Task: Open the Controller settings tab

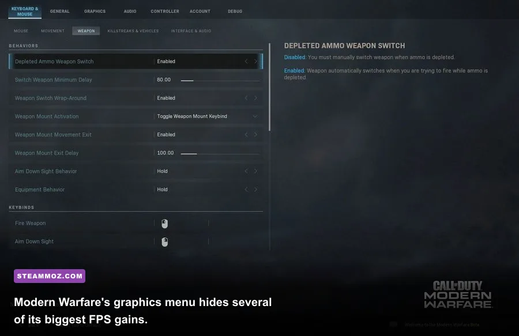Action: [165, 12]
